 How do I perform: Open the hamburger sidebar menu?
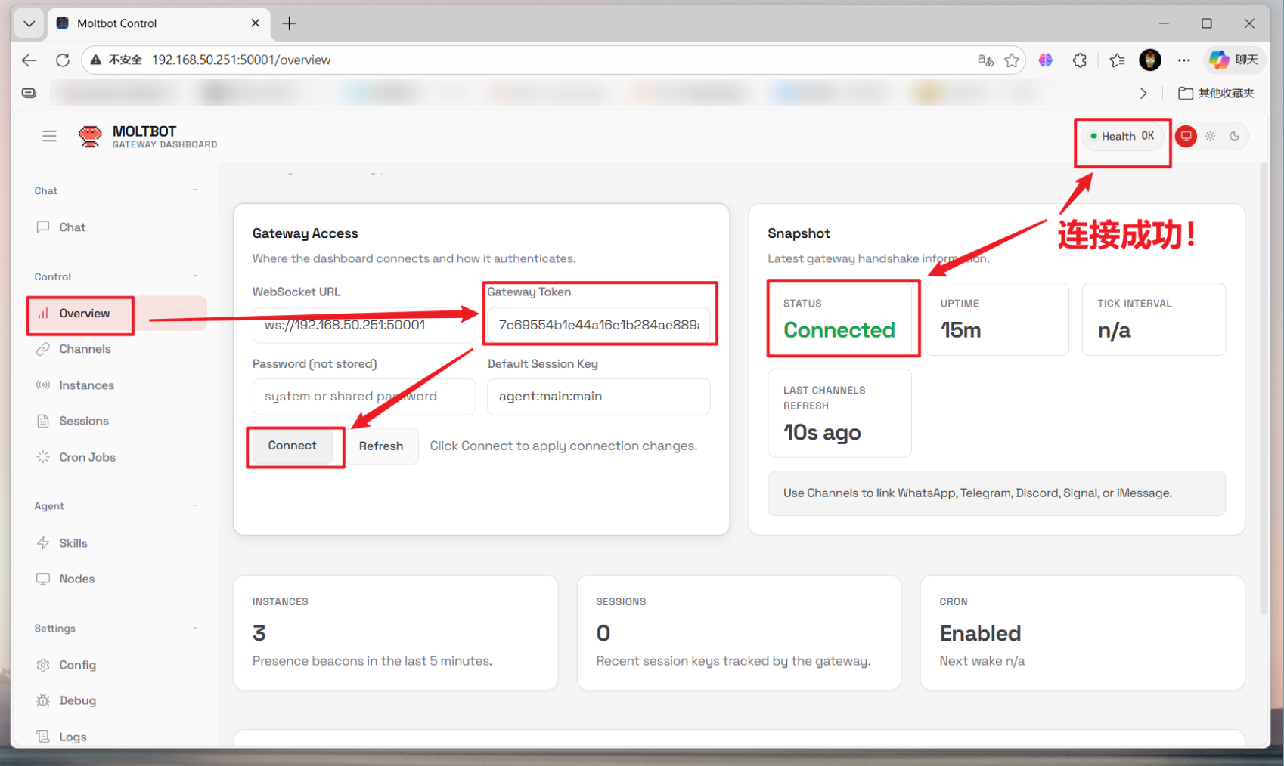(x=49, y=136)
